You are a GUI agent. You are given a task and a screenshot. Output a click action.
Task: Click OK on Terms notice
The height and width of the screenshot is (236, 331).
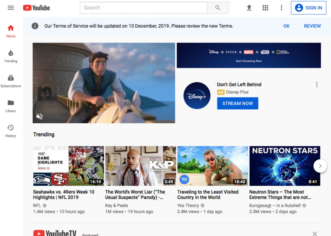286,26
